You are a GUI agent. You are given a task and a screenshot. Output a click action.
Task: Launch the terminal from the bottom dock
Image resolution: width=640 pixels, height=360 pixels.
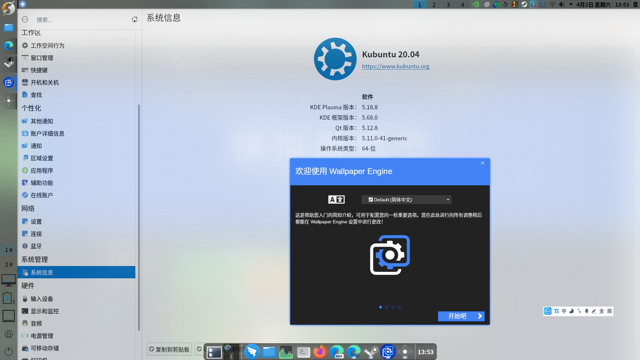click(x=303, y=352)
